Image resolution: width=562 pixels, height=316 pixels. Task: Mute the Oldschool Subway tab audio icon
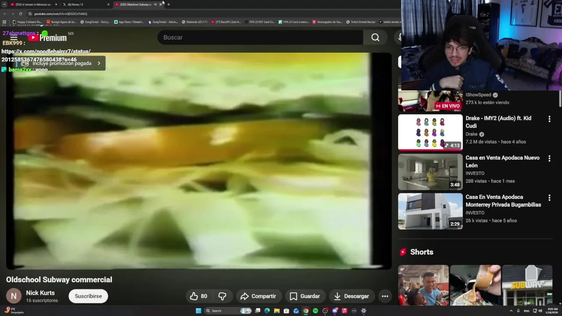tap(155, 4)
